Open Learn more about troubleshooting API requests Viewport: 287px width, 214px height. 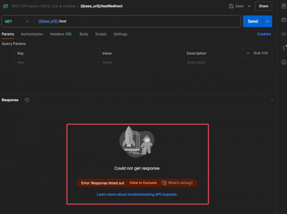(137, 195)
